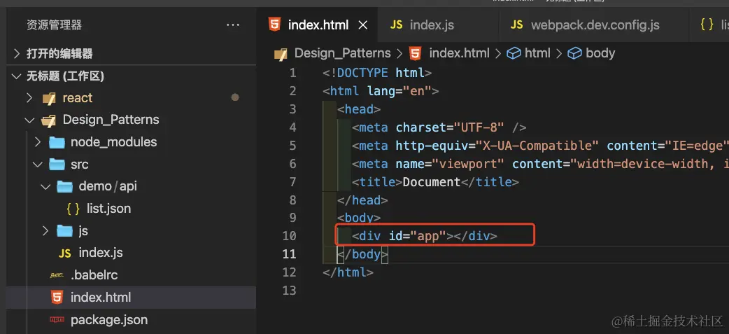Screen dimensions: 729x334
Task: Place cursor on line 10 div code
Action: click(423, 236)
